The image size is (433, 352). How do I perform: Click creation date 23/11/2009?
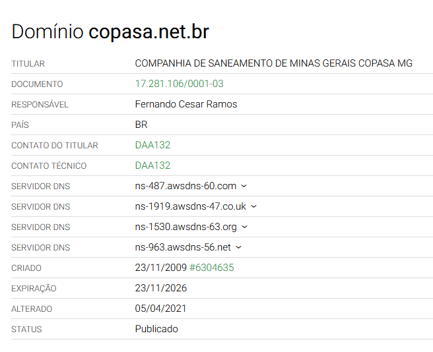tap(160, 268)
